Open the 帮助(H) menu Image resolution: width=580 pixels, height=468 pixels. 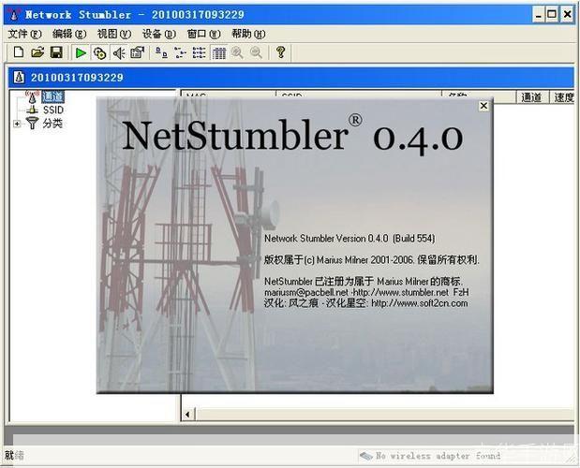point(248,34)
